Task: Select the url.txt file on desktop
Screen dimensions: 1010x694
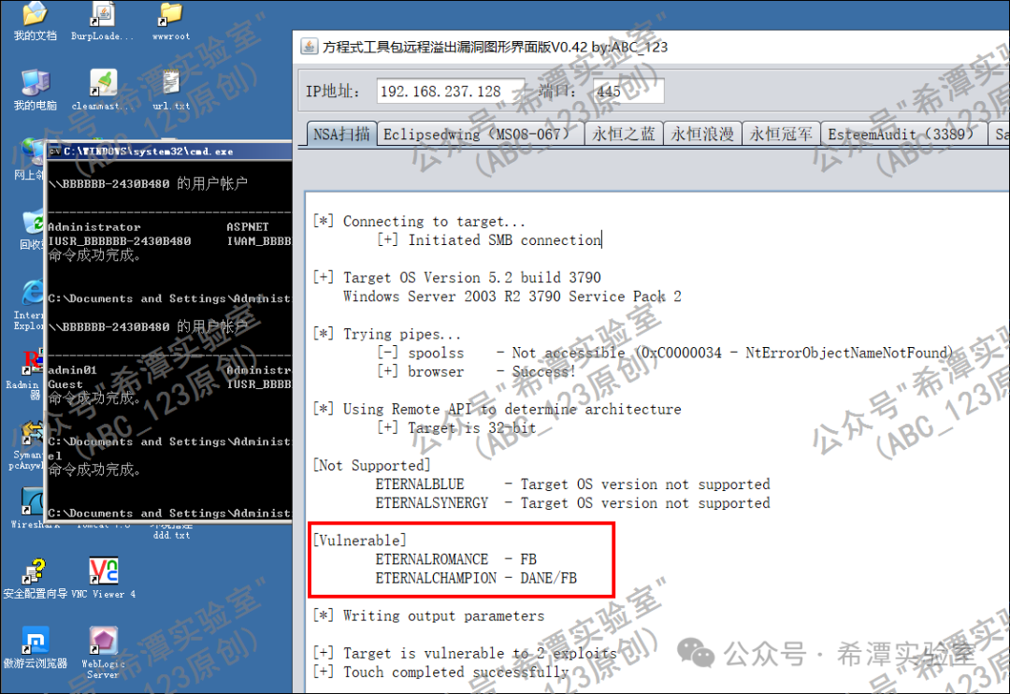Action: 171,89
